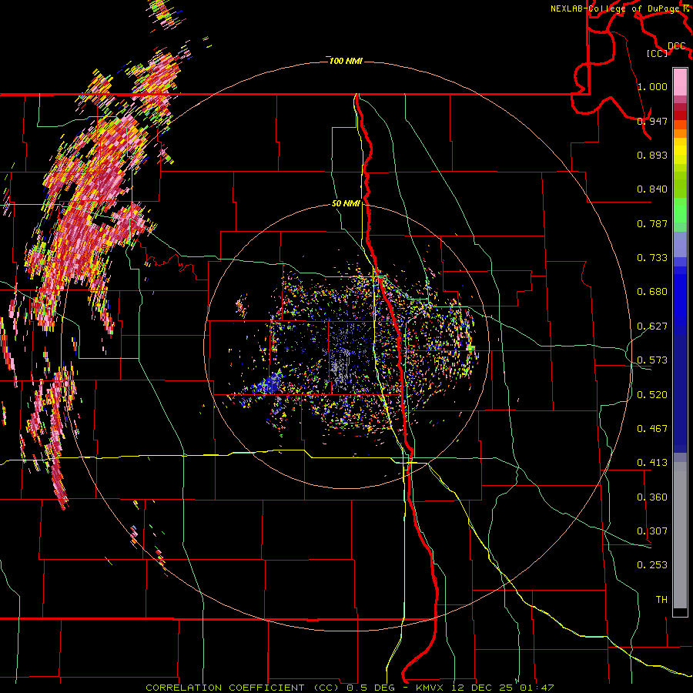Image resolution: width=693 pixels, height=693 pixels.
Task: Click the Correlation Coefficient caption at the bottom
Action: click(350, 688)
